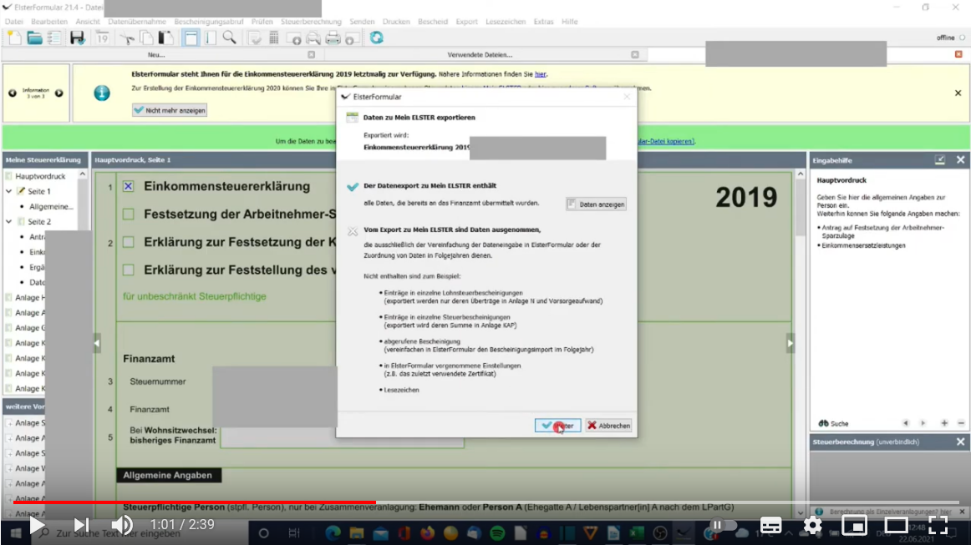971x545 pixels.
Task: Go to next information message arrow
Action: point(58,93)
